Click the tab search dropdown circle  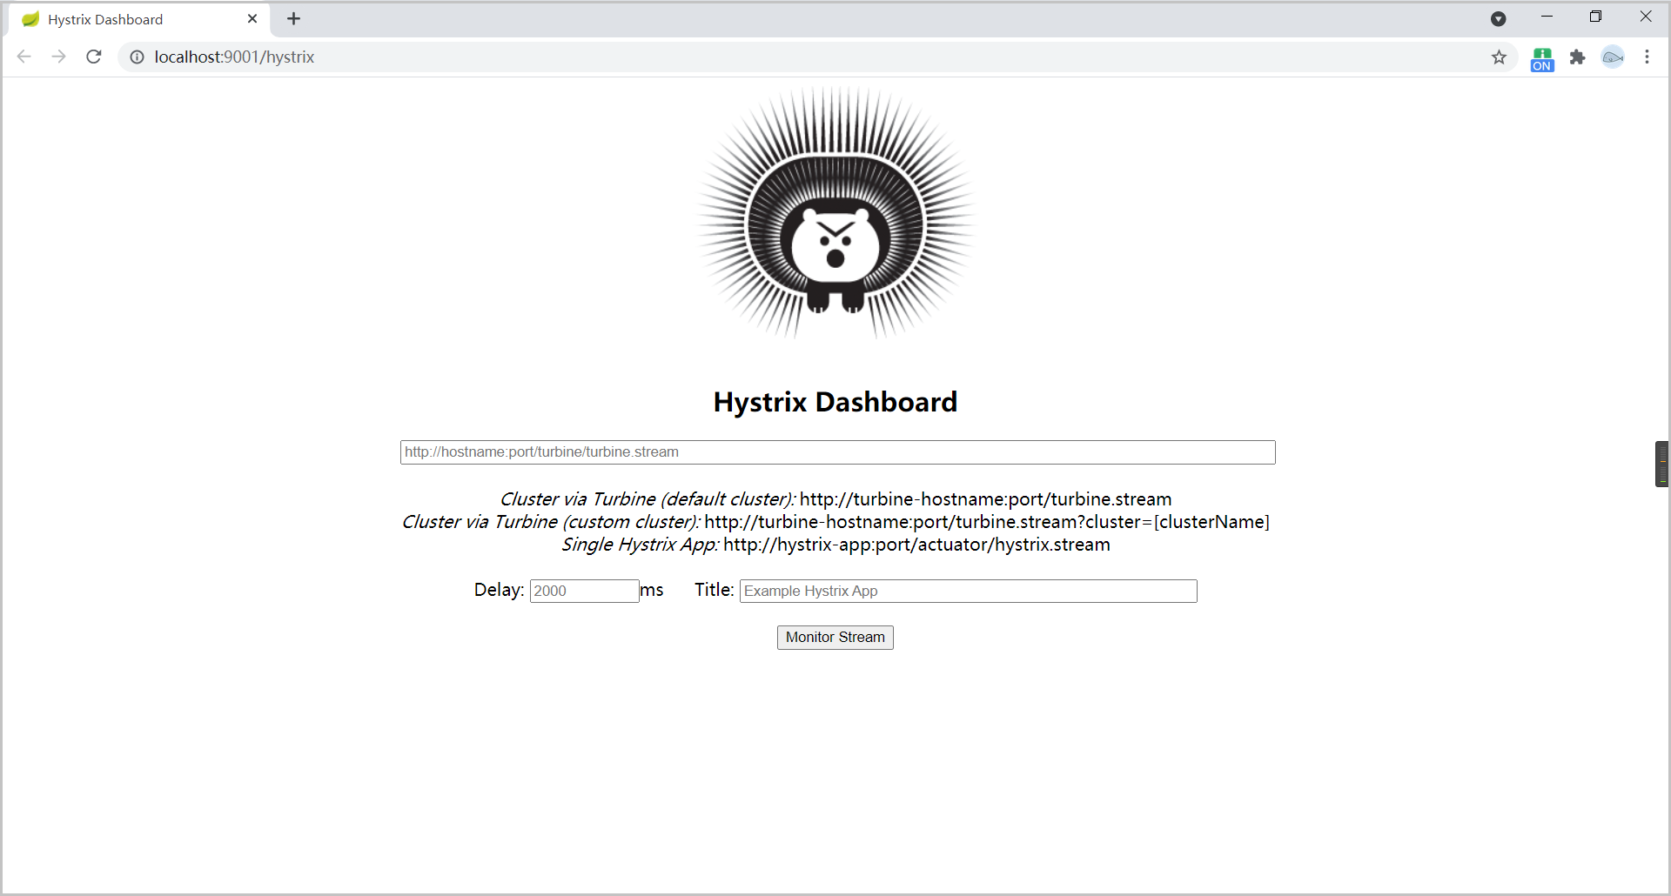click(1498, 19)
